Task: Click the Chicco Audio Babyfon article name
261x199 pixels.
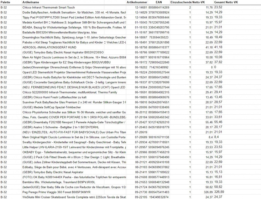Action: tap(74, 77)
